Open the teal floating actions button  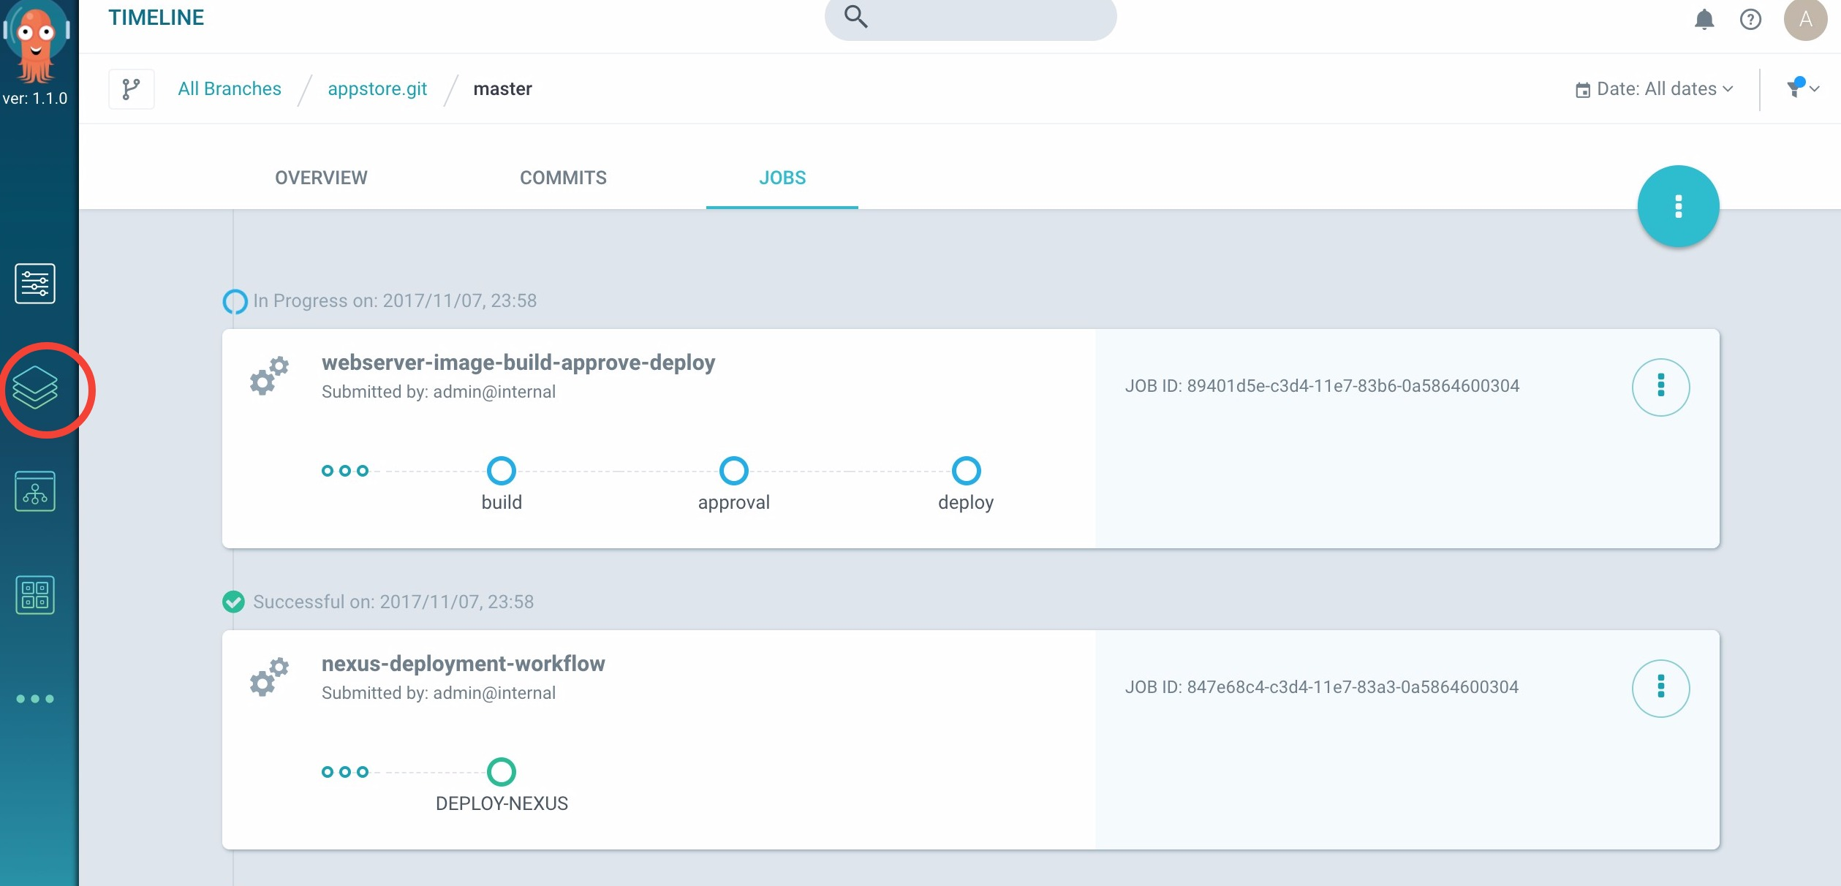tap(1678, 205)
